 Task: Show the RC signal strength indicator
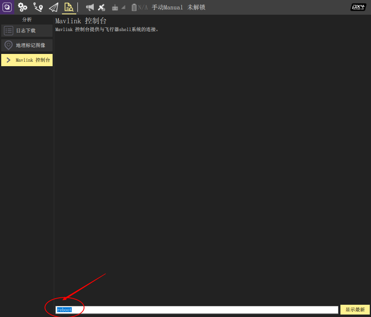119,8
